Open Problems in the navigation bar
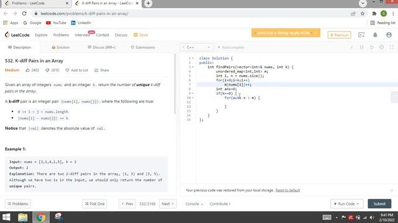398x223 pixels. tap(61, 35)
